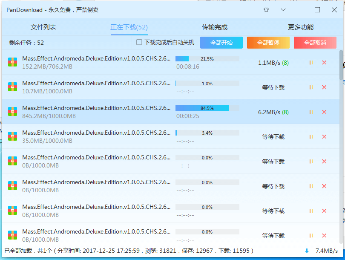Image resolution: width=345 pixels, height=260 pixels.
Task: Select the 正在下载(52) tab
Action: point(129,27)
